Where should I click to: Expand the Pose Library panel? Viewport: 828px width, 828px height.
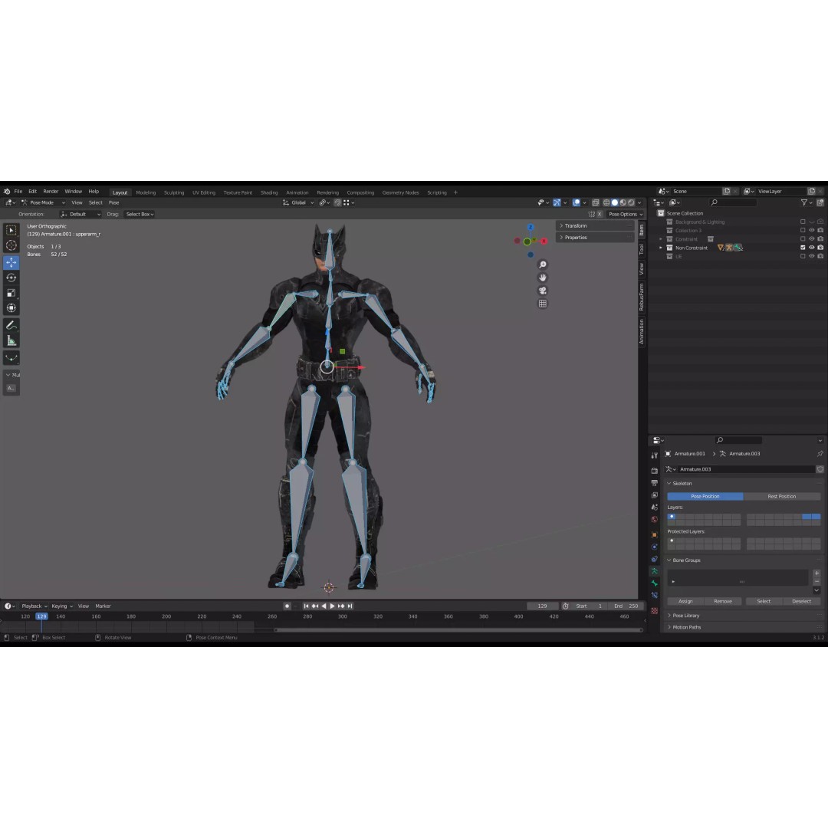pyautogui.click(x=742, y=616)
